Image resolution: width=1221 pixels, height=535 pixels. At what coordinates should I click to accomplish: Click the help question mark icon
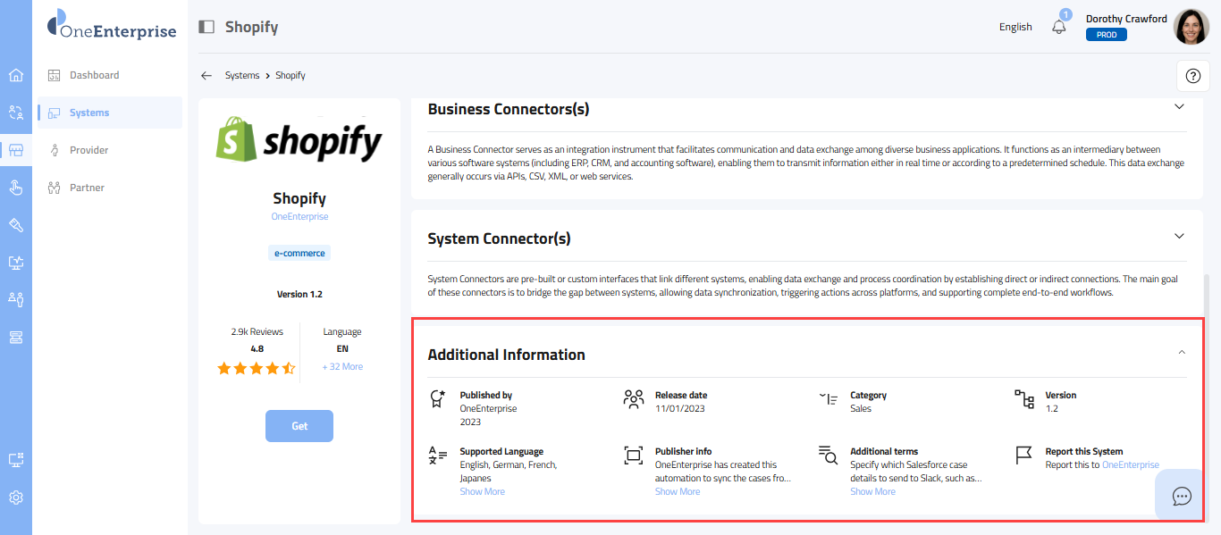click(x=1192, y=76)
